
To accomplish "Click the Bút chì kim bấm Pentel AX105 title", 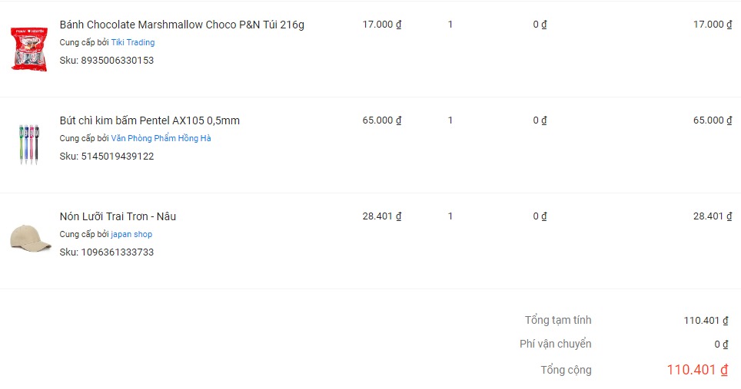I will 149,120.
